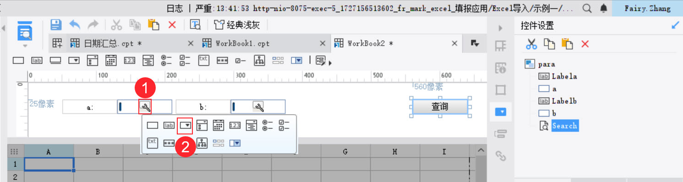Open the tab list dropdown after WorkBook2
This screenshot has width=683, height=182.
tap(475, 43)
